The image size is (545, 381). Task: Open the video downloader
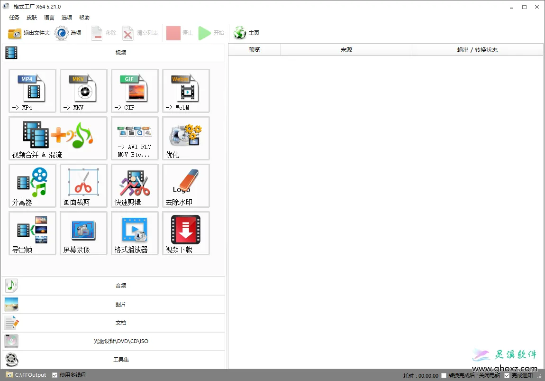click(x=186, y=233)
